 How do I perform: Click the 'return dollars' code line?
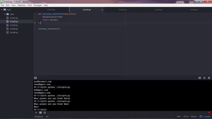[x=50, y=20]
